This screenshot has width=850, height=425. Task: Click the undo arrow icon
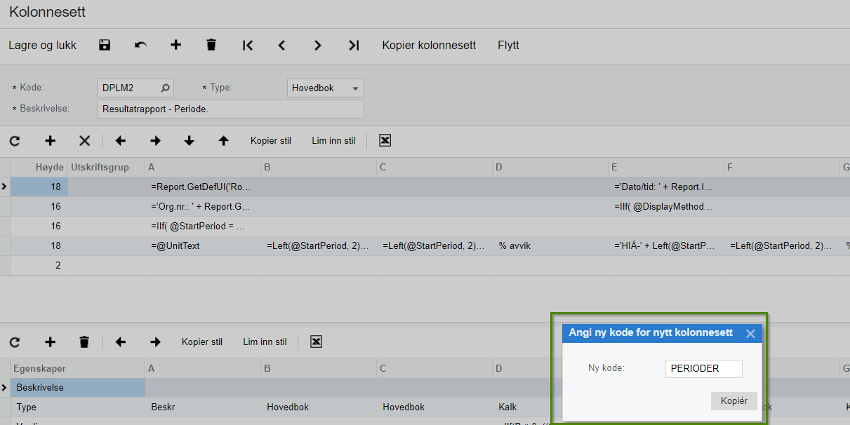click(140, 45)
